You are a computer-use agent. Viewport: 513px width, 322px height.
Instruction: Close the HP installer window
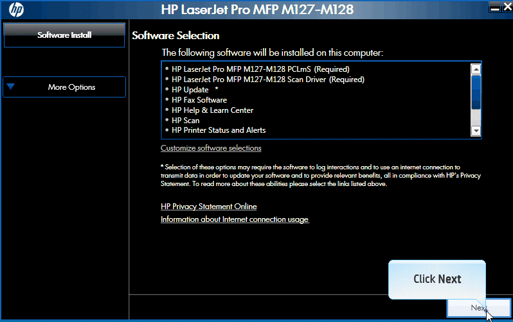pyautogui.click(x=507, y=6)
